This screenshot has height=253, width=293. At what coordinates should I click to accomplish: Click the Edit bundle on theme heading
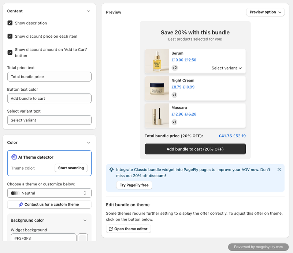(x=127, y=205)
